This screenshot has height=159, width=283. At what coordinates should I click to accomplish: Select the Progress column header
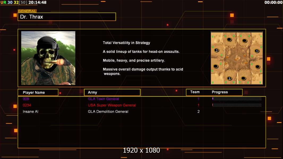coord(220,92)
